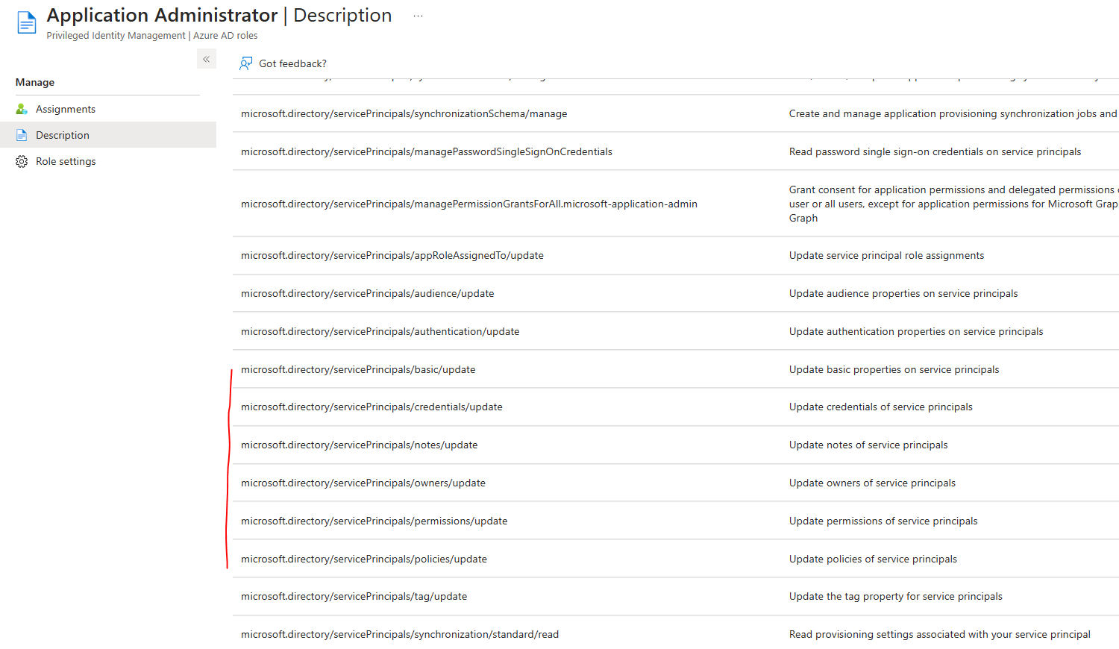Open Role settings via the gear icon

(23, 161)
